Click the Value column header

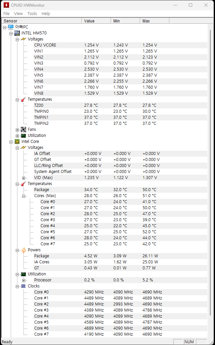pyautogui.click(x=96, y=21)
